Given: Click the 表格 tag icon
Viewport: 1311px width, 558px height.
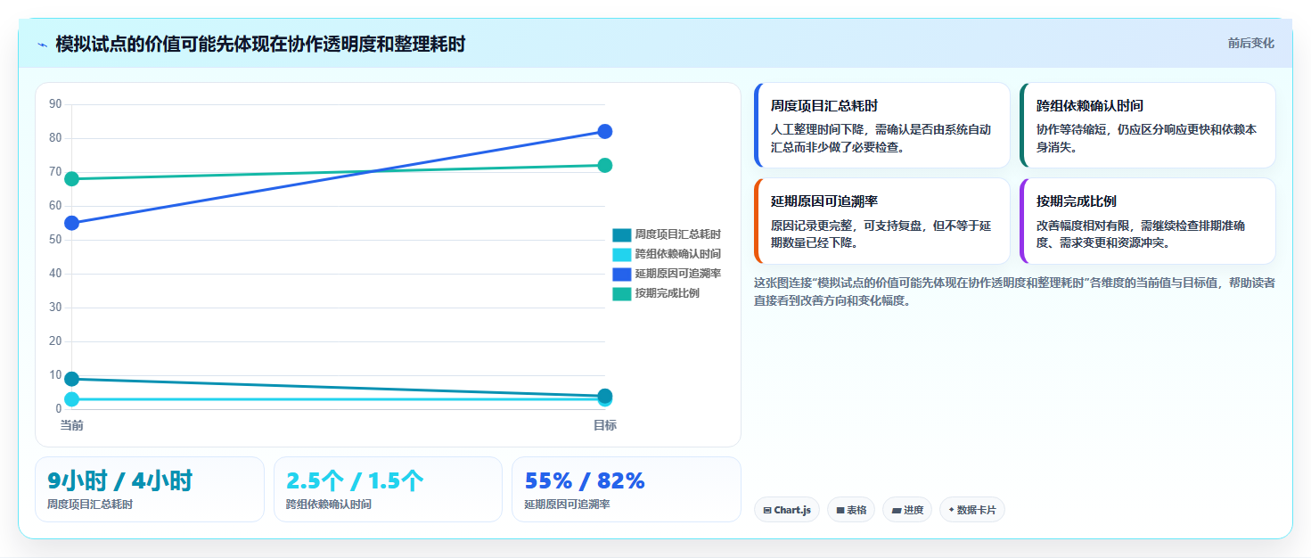Looking at the screenshot, I should coord(840,511).
